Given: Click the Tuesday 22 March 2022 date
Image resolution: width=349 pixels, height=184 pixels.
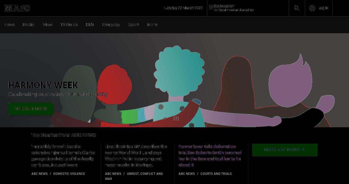Looking at the screenshot, I should tap(183, 8).
